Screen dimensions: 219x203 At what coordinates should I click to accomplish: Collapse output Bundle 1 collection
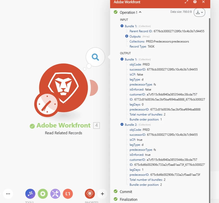tap(122, 59)
